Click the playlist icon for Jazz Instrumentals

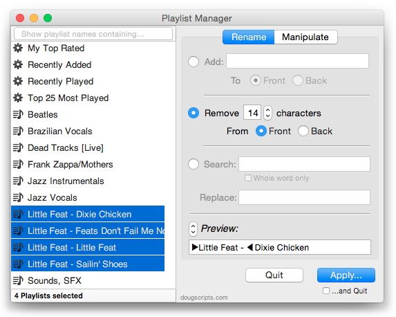pos(18,181)
